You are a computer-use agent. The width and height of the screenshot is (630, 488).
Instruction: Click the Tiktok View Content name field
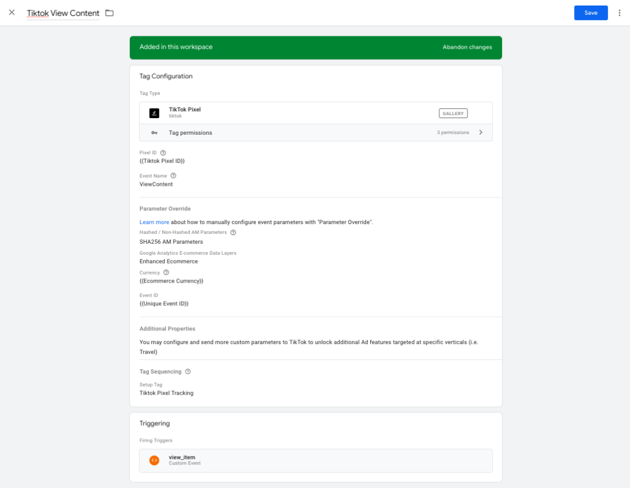click(x=63, y=13)
